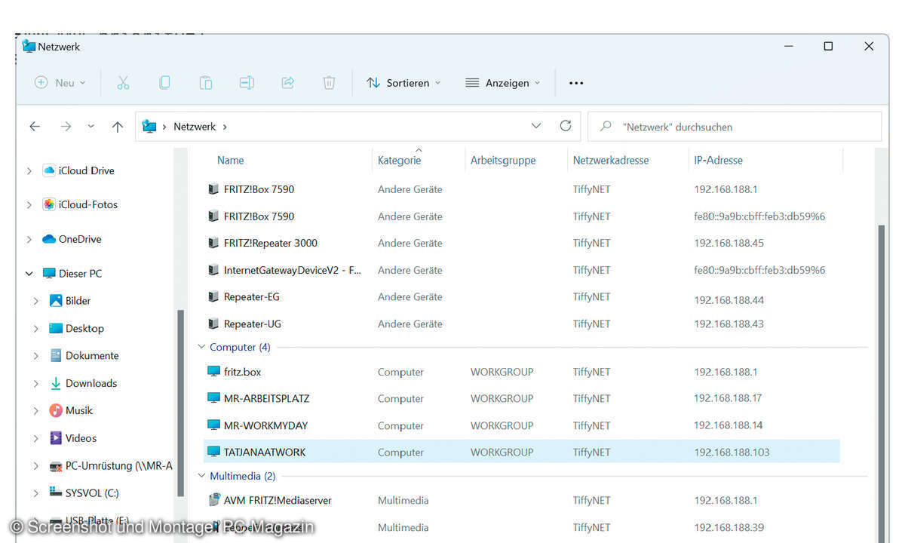Image resolution: width=905 pixels, height=543 pixels.
Task: Go forward with the right arrow
Action: click(66, 127)
